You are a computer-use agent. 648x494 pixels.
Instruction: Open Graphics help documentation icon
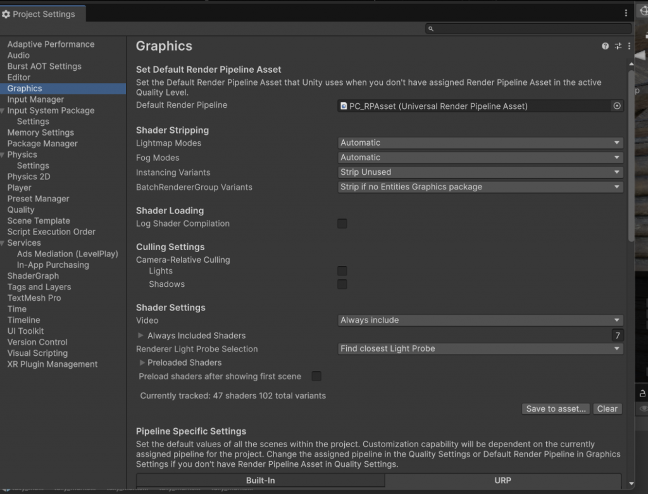coord(605,46)
